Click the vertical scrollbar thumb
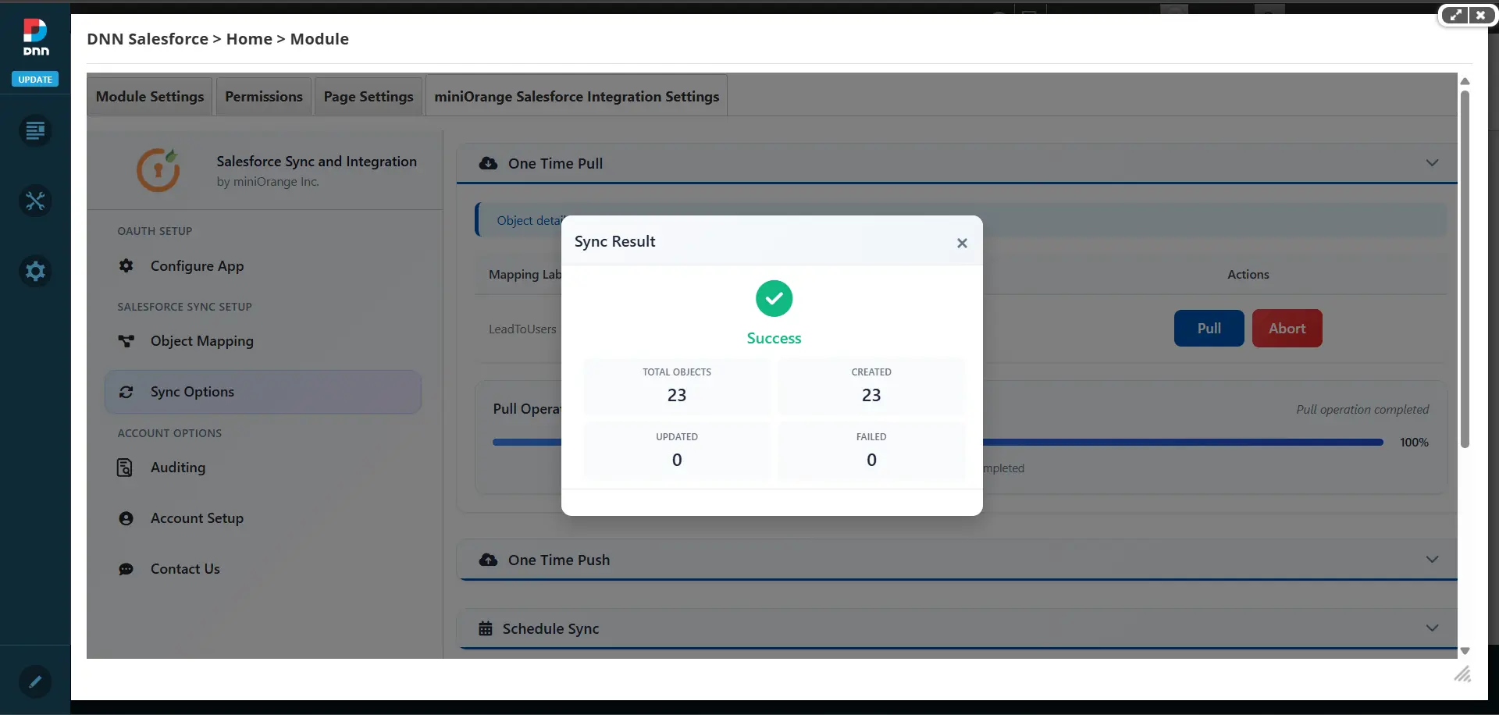 pos(1465,269)
